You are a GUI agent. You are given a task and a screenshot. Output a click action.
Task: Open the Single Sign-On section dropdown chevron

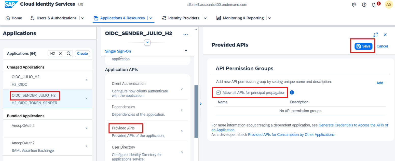[186, 51]
